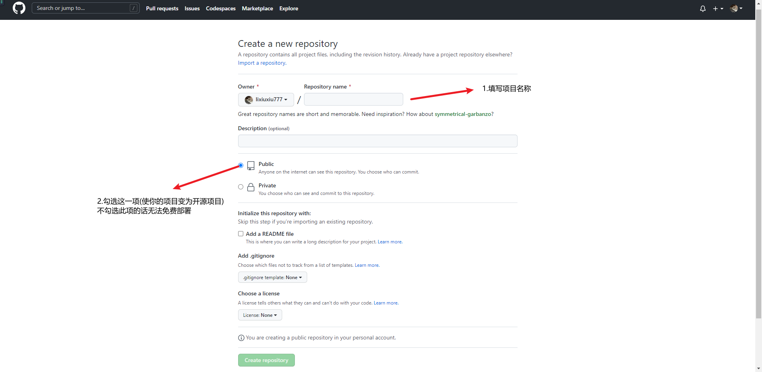Enable the Add a README file checkbox

[241, 234]
